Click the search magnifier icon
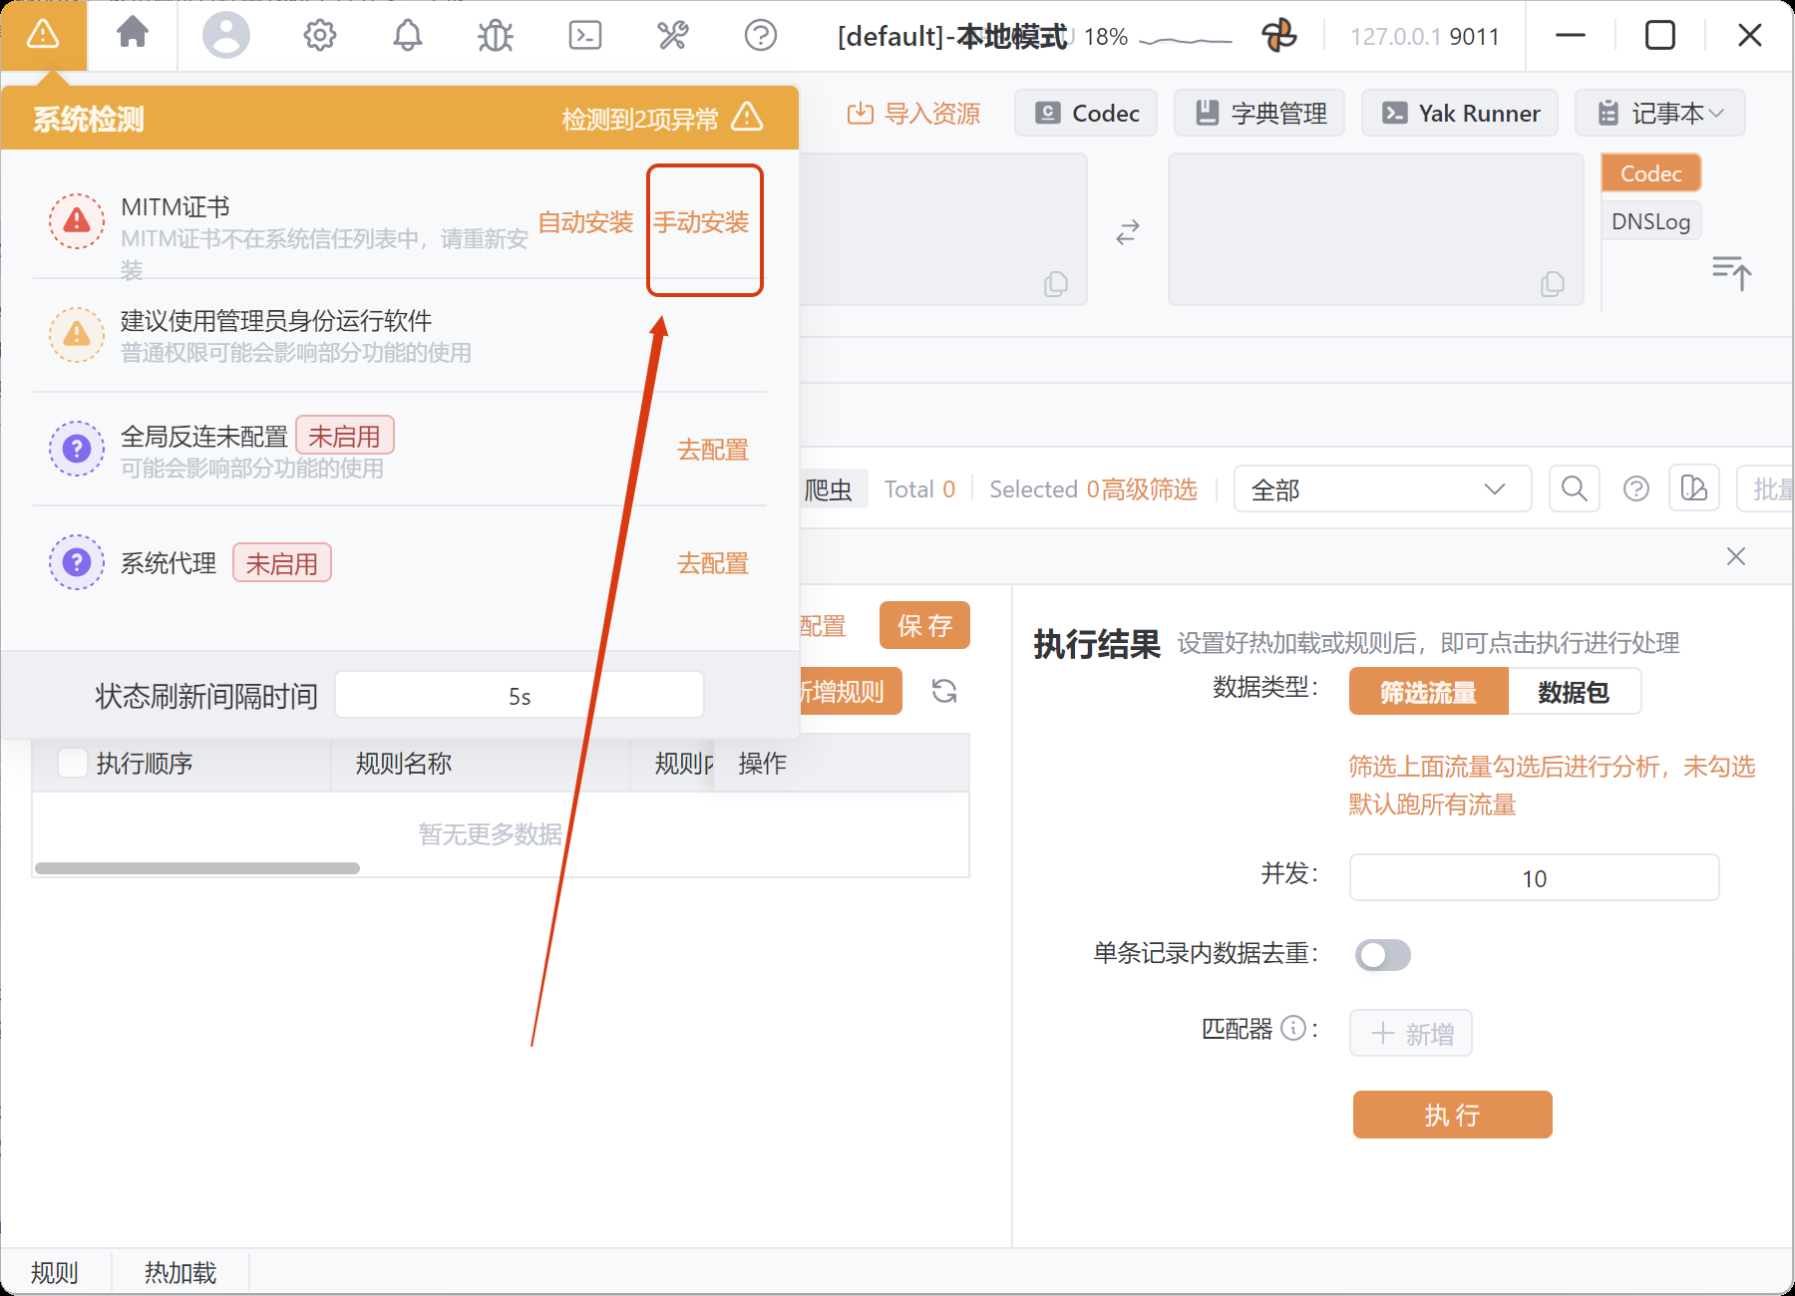Viewport: 1795px width, 1296px height. [x=1574, y=488]
